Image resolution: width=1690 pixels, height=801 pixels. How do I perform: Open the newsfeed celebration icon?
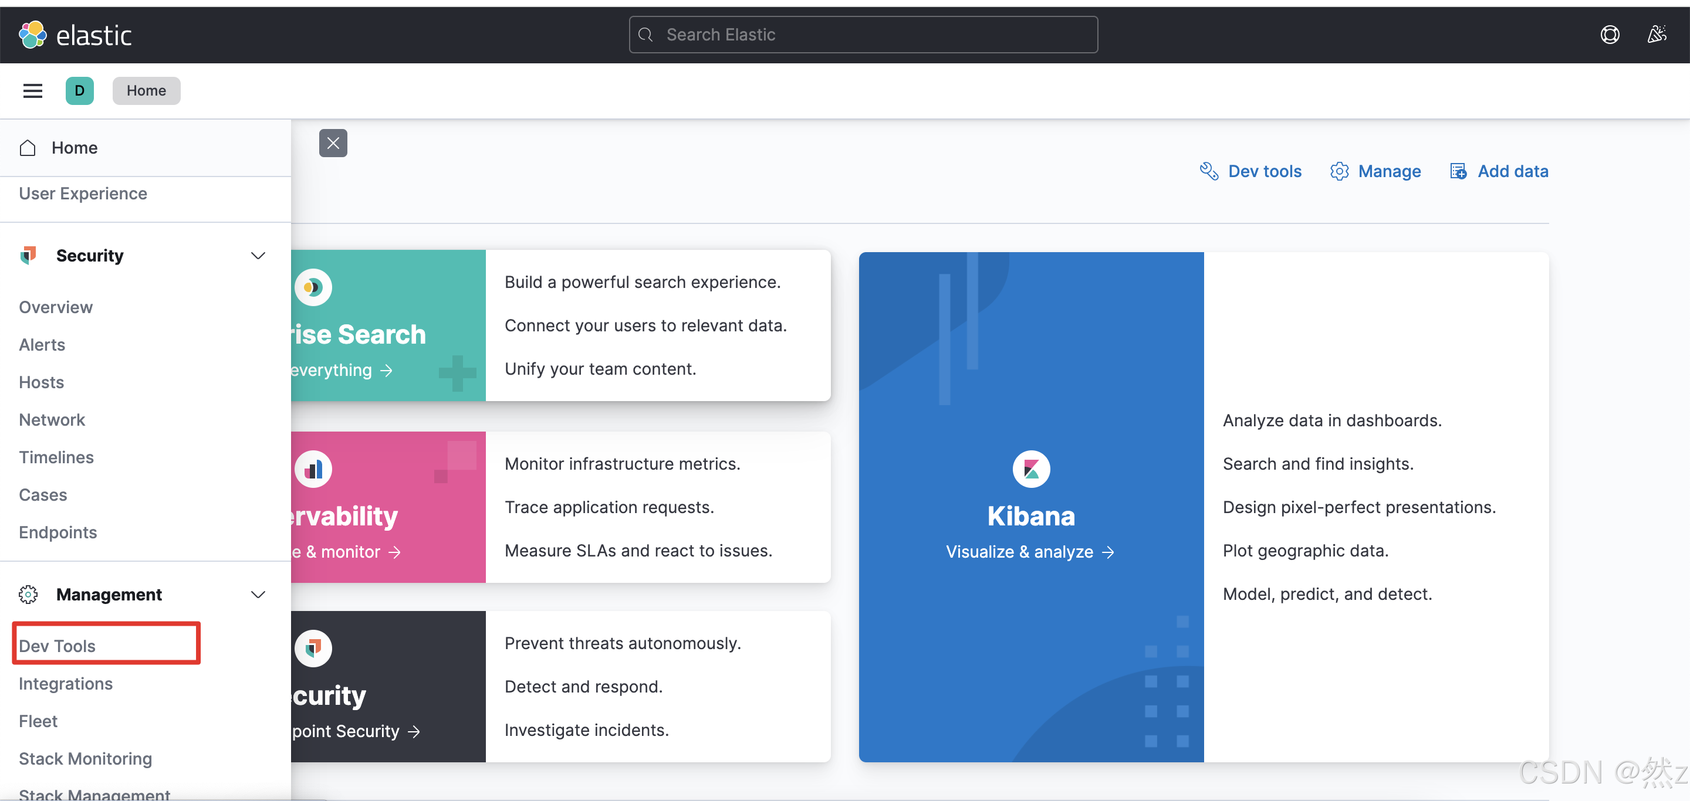coord(1657,35)
